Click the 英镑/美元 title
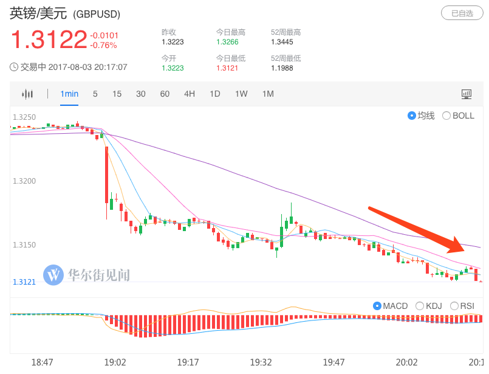489x374 pixels. click(x=38, y=13)
